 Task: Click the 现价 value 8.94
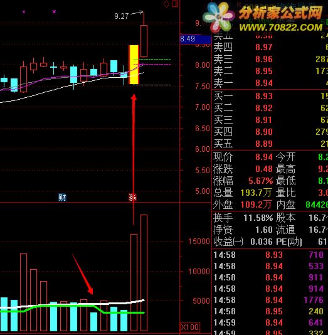pyautogui.click(x=264, y=157)
